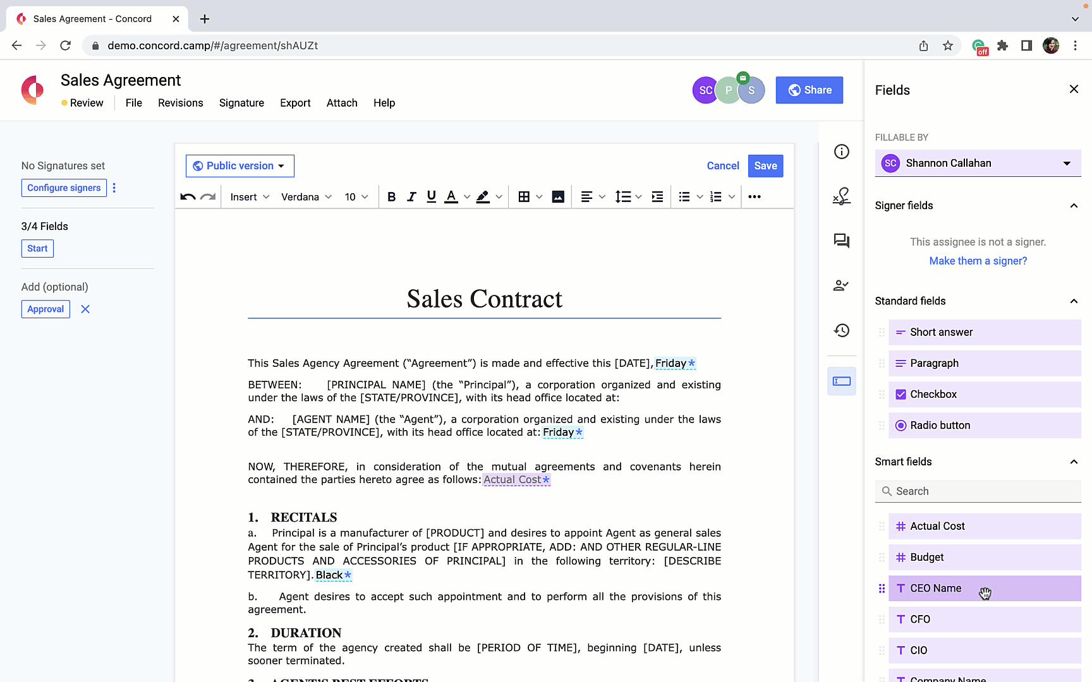Open kebab menu beside Configure signers

[x=114, y=188]
